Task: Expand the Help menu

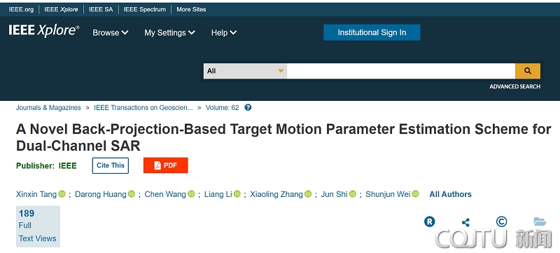Action: [224, 32]
